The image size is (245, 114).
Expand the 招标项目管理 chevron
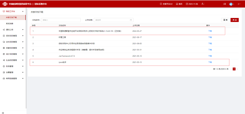tap(23, 36)
